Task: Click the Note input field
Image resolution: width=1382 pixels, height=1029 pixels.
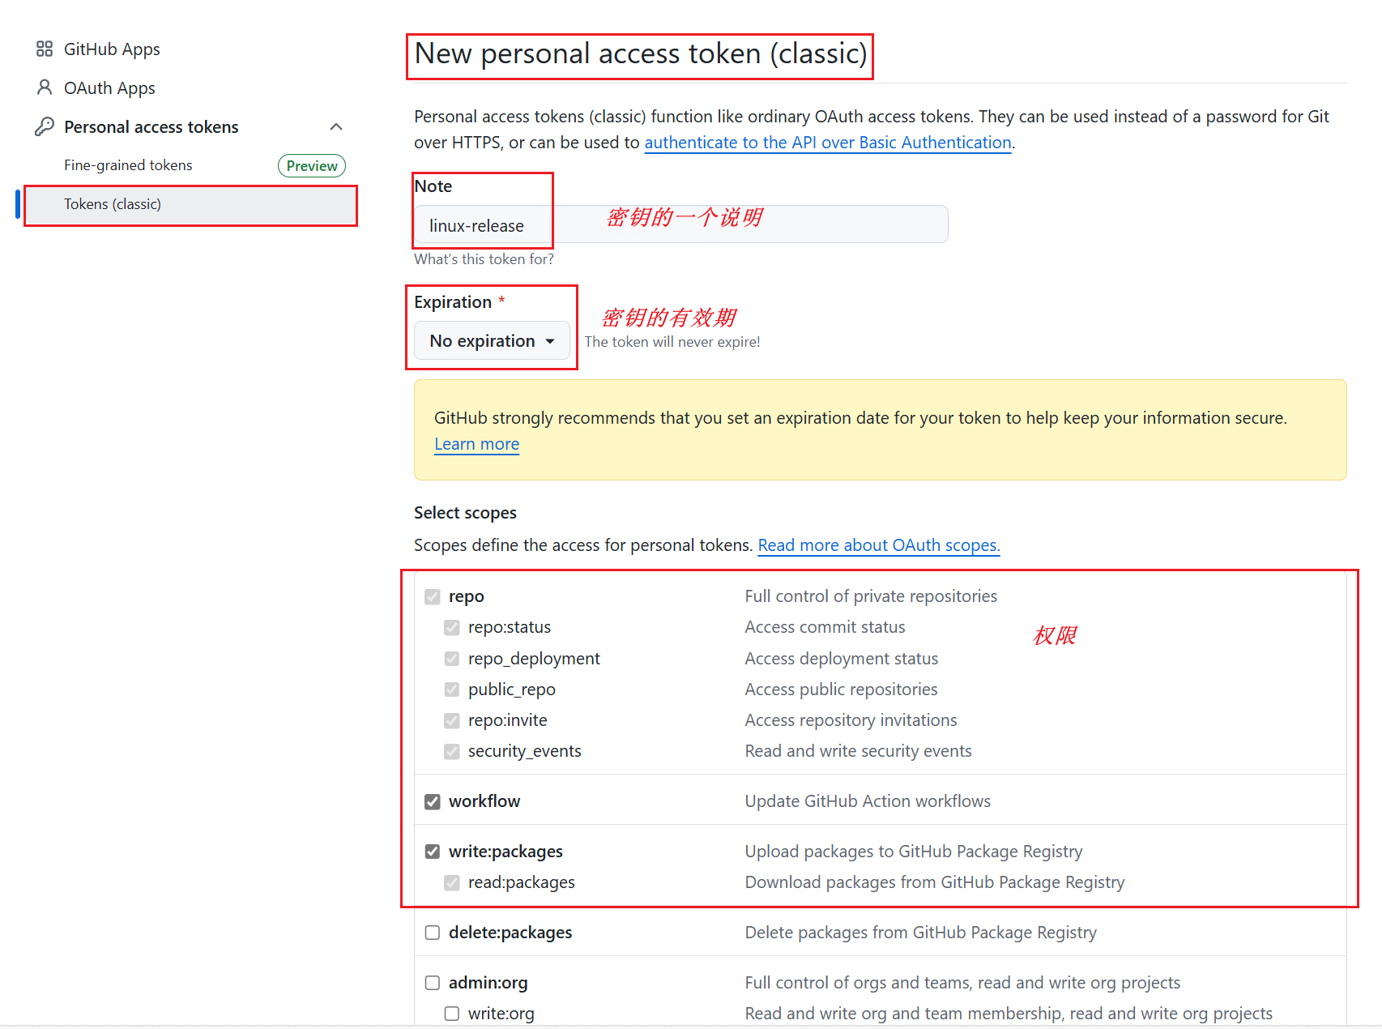Action: point(680,225)
